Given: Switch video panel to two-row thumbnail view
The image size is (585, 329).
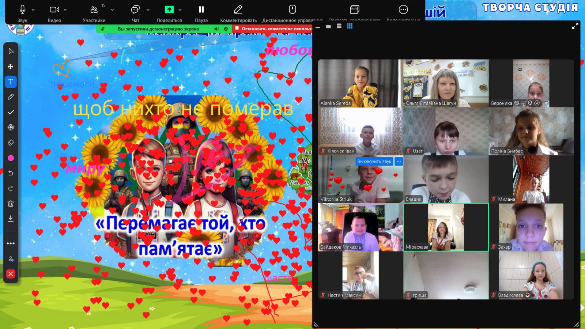Looking at the screenshot, I should coord(339,26).
